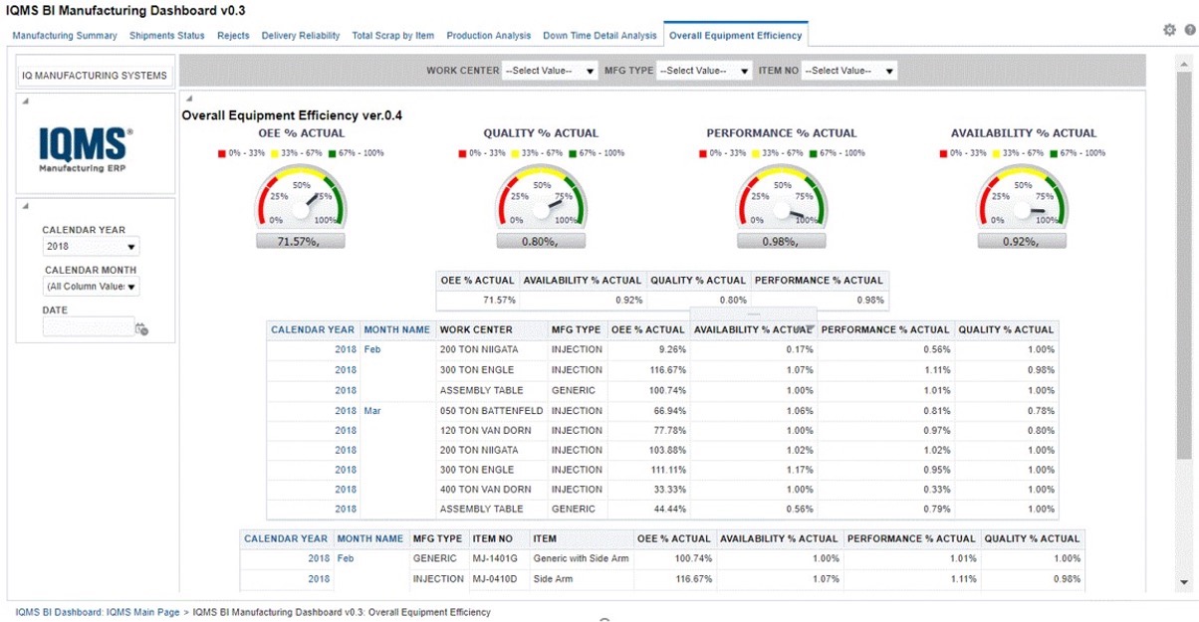Open the Production Analysis tab
The height and width of the screenshot is (622, 1199).
[488, 36]
